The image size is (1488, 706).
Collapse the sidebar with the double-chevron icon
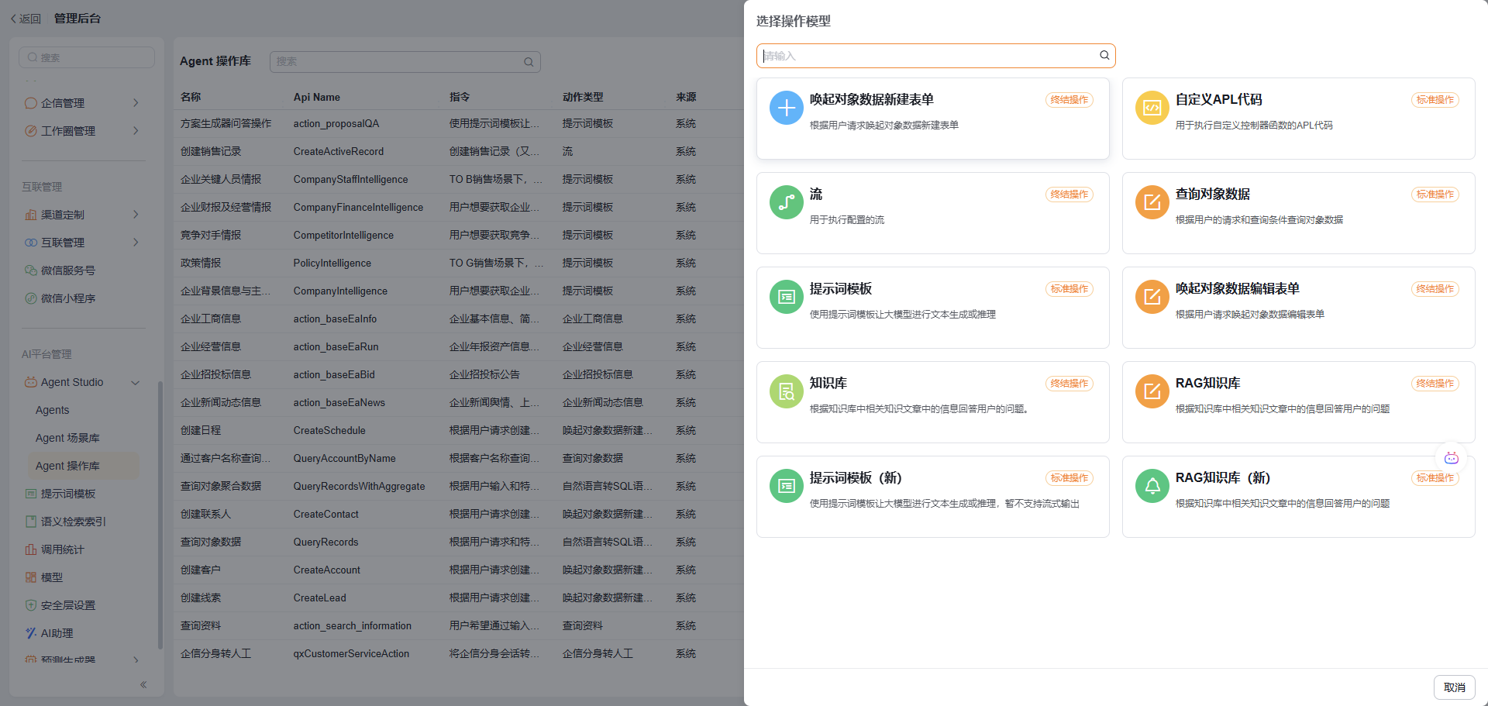[x=143, y=684]
